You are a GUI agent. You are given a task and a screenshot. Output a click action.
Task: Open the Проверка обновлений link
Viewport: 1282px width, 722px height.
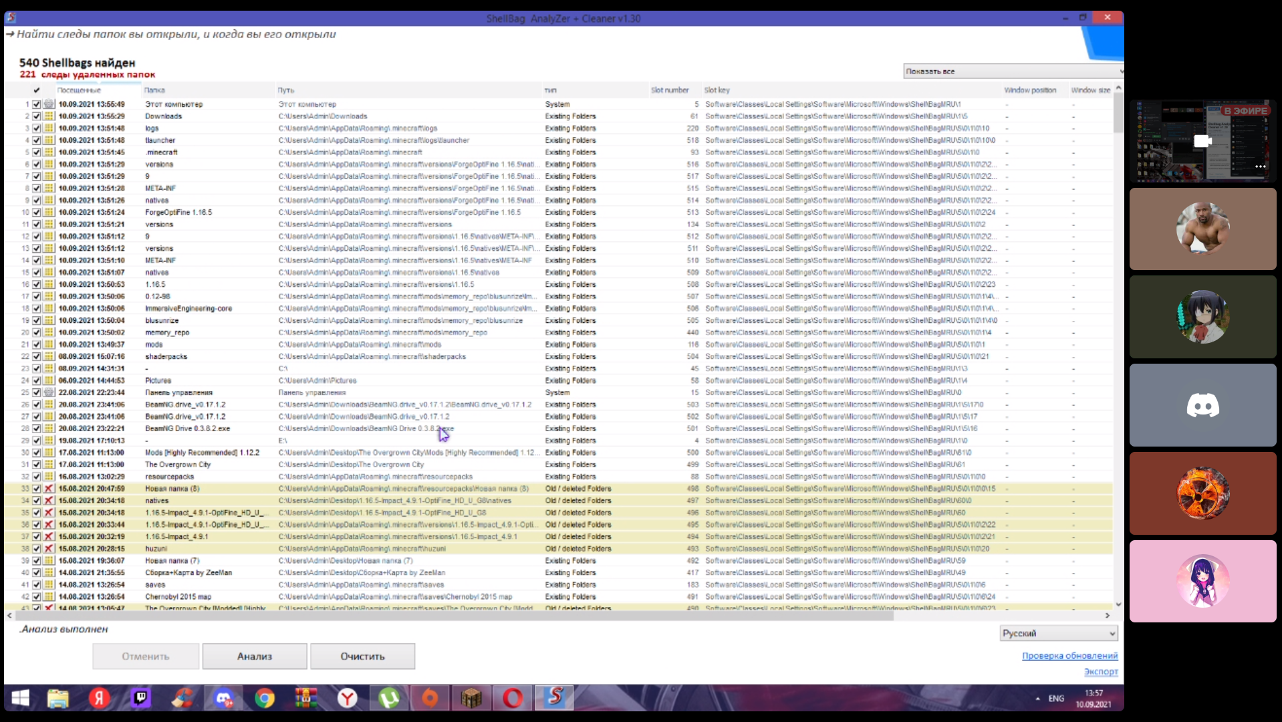click(x=1069, y=656)
